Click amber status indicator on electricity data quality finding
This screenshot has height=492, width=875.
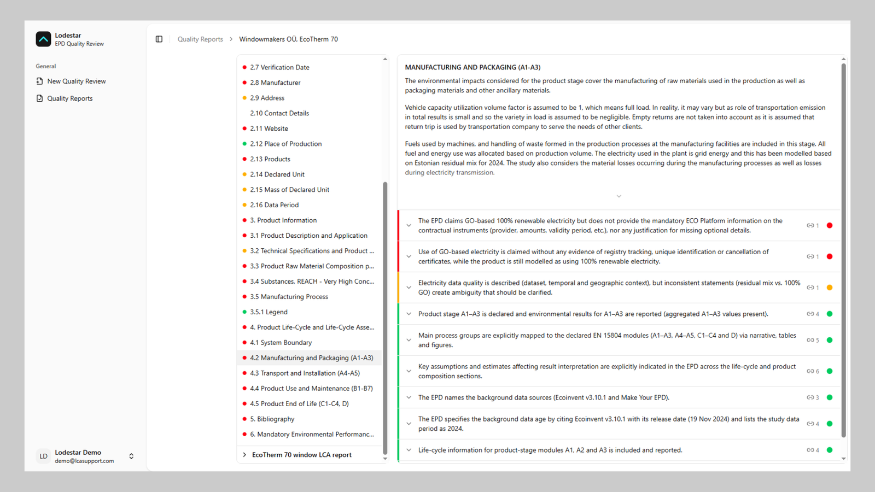(x=830, y=287)
